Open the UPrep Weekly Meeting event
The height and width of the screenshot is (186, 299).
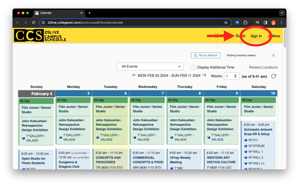coord(180,160)
